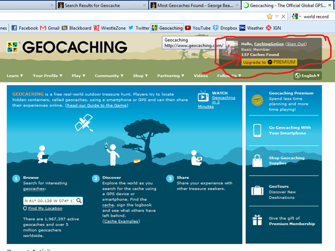Select the smartphone icon for mobile geocaching
This screenshot has width=335, height=251.
pyautogui.click(x=257, y=131)
